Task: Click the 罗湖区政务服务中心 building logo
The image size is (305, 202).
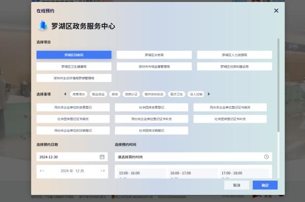Action: (x=43, y=26)
